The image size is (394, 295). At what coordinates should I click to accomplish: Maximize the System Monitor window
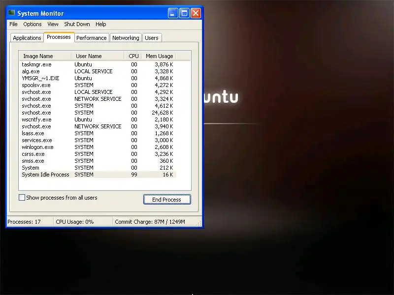tap(184, 13)
